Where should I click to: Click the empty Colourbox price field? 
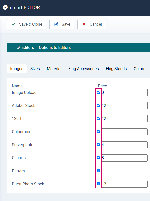coord(124,132)
